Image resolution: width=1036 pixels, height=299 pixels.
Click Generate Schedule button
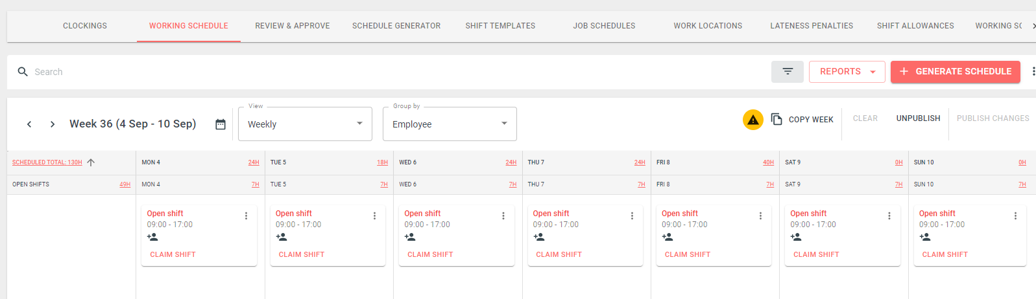pos(956,72)
